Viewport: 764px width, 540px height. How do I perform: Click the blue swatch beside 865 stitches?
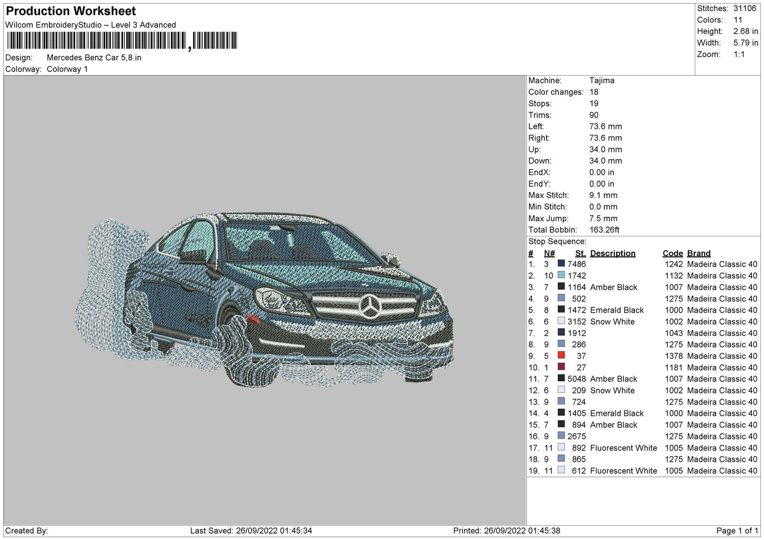point(561,459)
